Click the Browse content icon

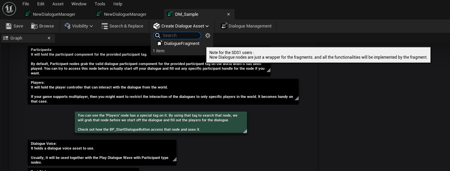click(34, 26)
